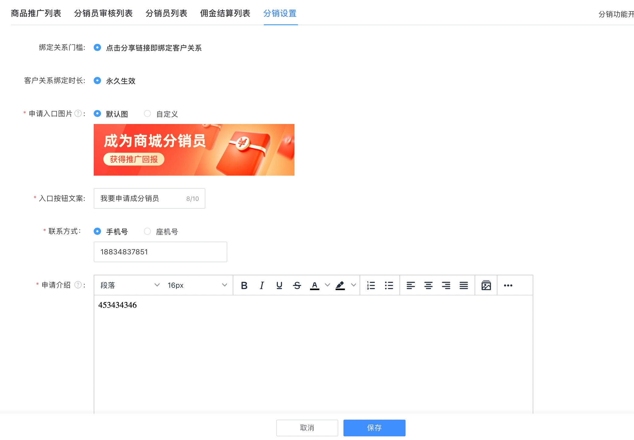Click the 保存 button

374,428
